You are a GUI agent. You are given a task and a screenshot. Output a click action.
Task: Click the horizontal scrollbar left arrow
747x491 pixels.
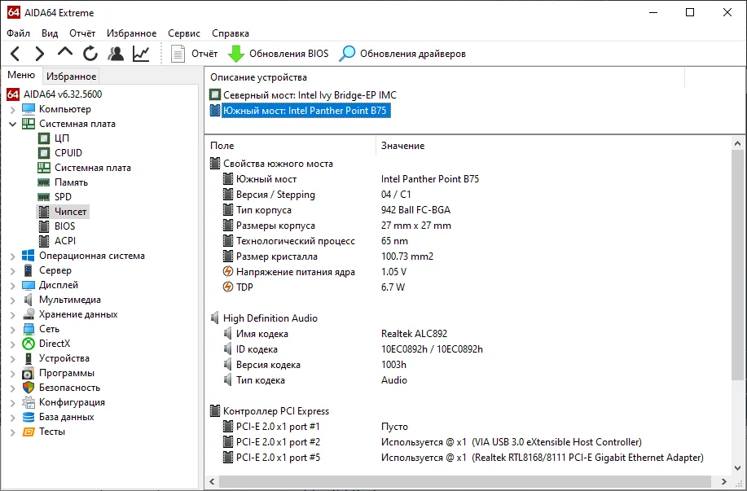click(x=212, y=481)
